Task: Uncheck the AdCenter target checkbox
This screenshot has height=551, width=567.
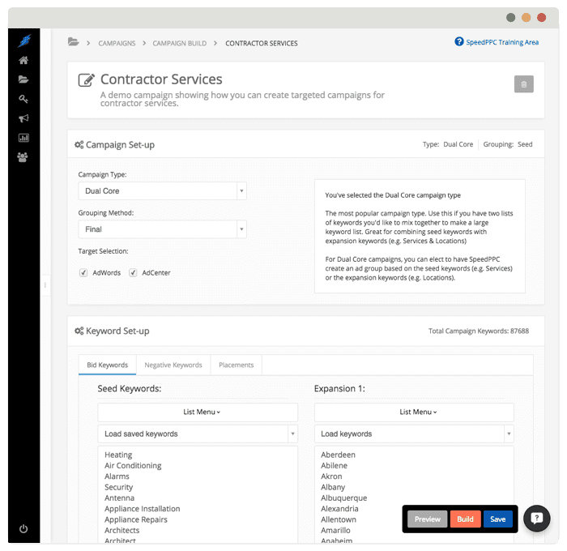Action: (133, 273)
